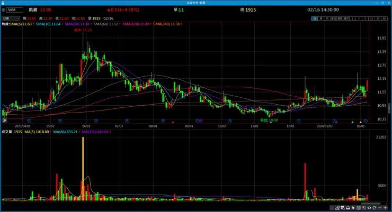Click the SMA(120) 11.09 moving average label
The height and width of the screenshot is (212, 392).
pos(136,24)
